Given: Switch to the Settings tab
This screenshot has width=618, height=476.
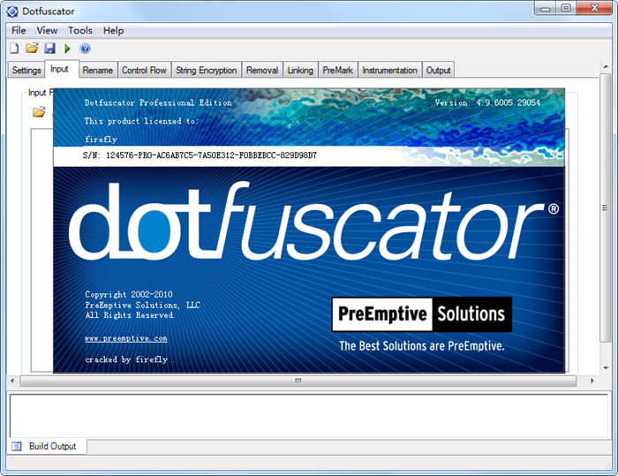Looking at the screenshot, I should coord(26,71).
